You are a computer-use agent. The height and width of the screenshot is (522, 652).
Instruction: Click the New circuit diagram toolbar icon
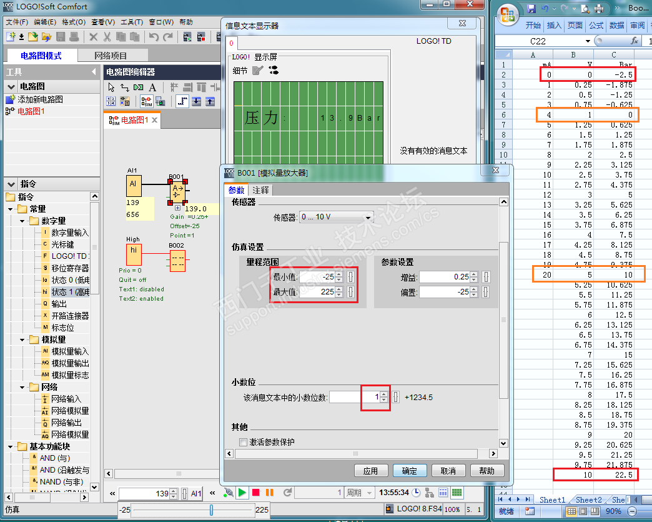point(11,37)
